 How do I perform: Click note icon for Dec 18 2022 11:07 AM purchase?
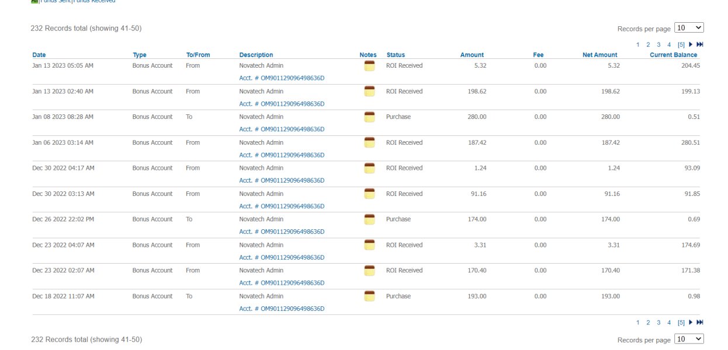click(369, 296)
